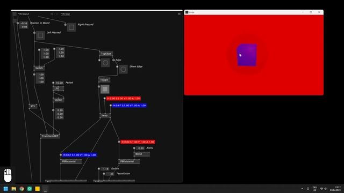
Task: Click the 0.26 vector IOBox below Vector
Action: pos(59,114)
